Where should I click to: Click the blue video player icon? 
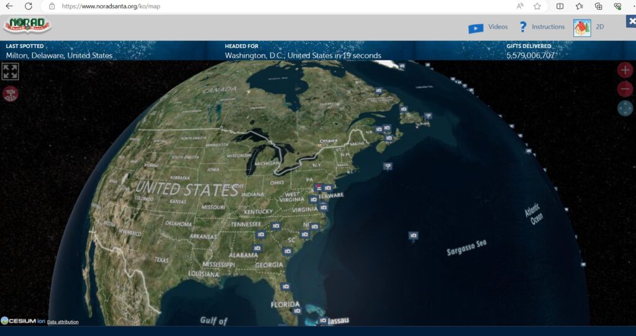(475, 28)
